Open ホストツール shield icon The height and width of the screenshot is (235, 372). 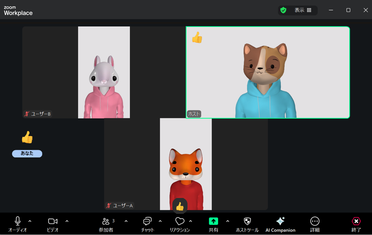247,221
